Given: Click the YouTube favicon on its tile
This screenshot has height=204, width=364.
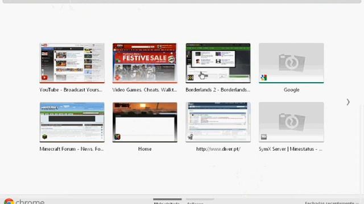Looking at the screenshot, I should [44, 78].
